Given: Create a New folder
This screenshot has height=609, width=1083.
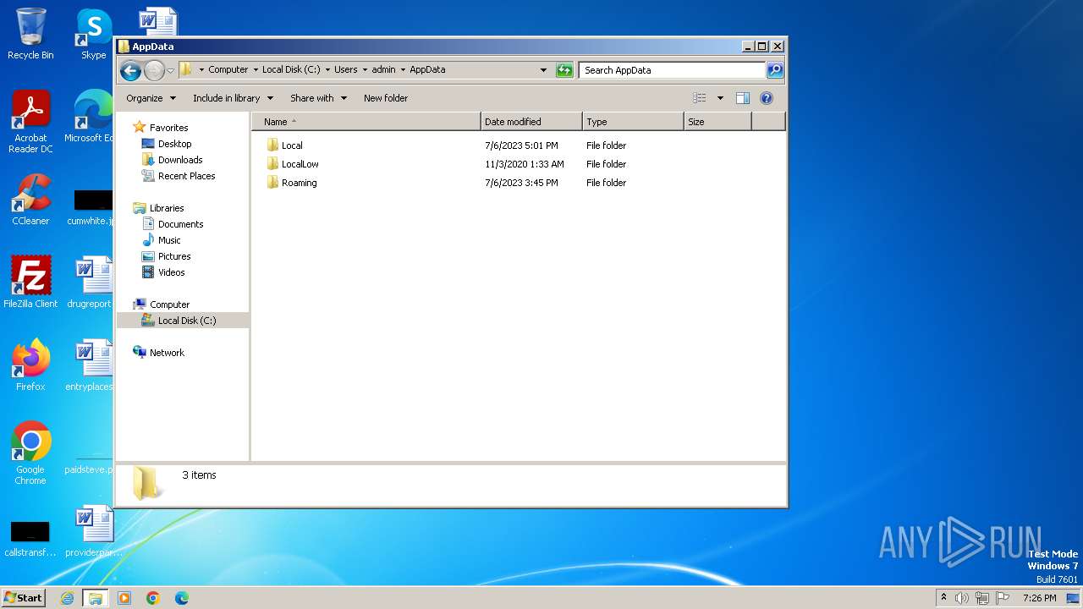Looking at the screenshot, I should point(386,98).
